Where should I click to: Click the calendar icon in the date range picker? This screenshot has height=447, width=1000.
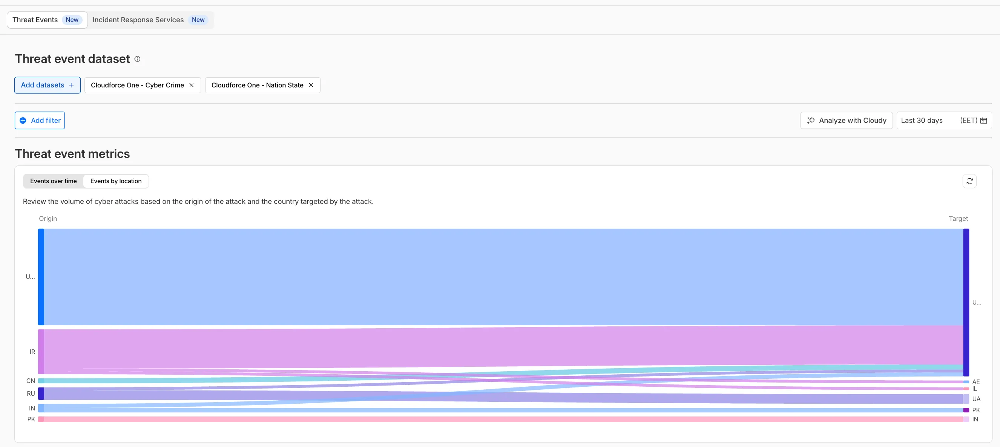[984, 120]
